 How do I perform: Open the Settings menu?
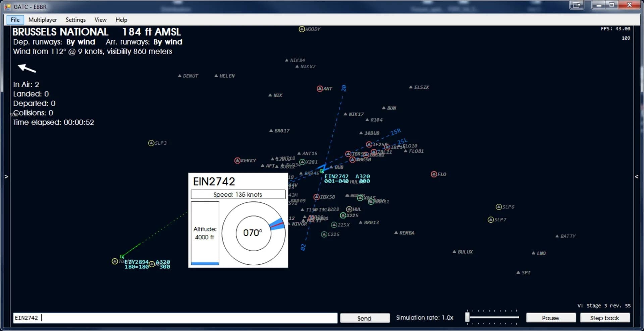click(75, 20)
